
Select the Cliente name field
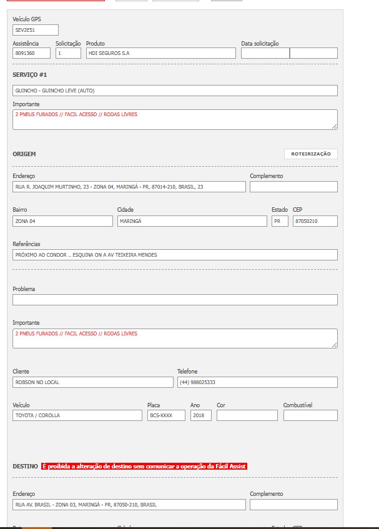[92, 382]
